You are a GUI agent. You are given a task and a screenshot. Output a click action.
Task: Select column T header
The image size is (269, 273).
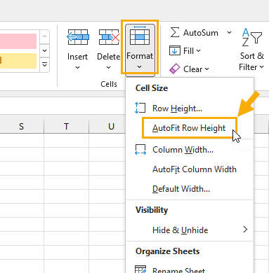coord(66,126)
